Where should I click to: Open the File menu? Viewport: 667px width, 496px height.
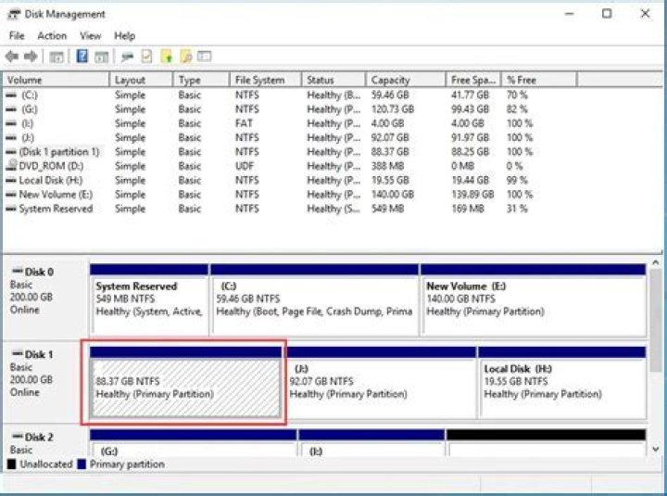click(x=17, y=35)
